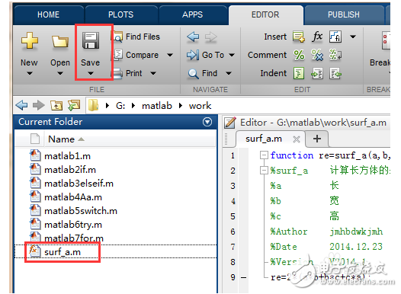Image resolution: width=401 pixels, height=294 pixels.
Task: Click the matlab path segment
Action: [157, 106]
